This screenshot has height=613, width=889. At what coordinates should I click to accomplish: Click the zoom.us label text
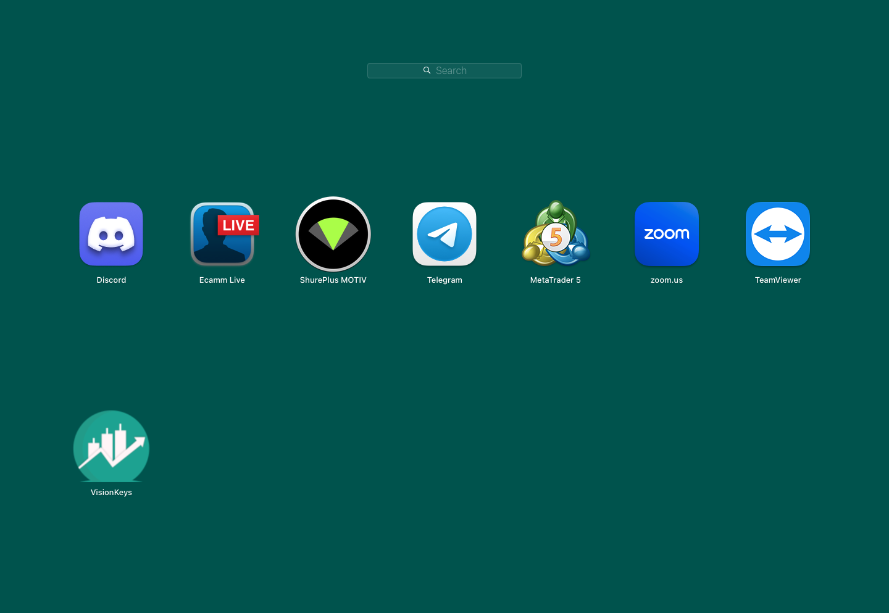(667, 280)
